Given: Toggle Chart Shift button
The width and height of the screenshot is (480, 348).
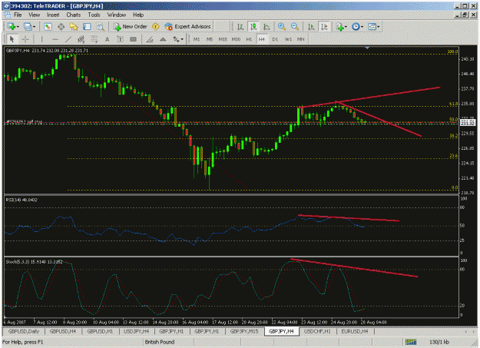Looking at the screenshot, I should click(324, 27).
